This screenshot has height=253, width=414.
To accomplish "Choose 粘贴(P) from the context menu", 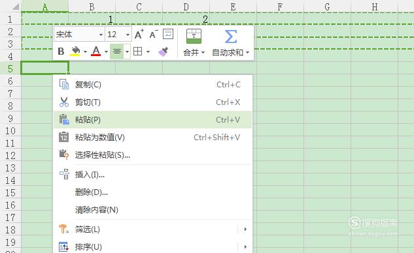I will click(x=152, y=120).
